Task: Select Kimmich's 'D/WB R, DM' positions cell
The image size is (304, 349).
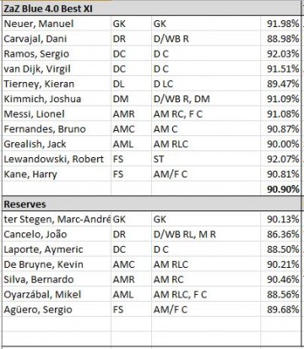Action: tap(206, 99)
